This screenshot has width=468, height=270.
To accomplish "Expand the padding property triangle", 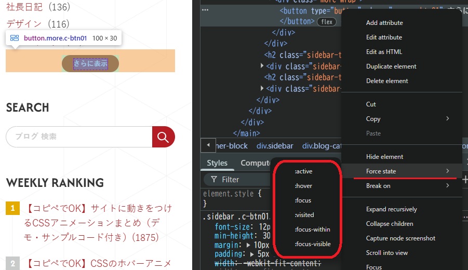I will point(252,254).
